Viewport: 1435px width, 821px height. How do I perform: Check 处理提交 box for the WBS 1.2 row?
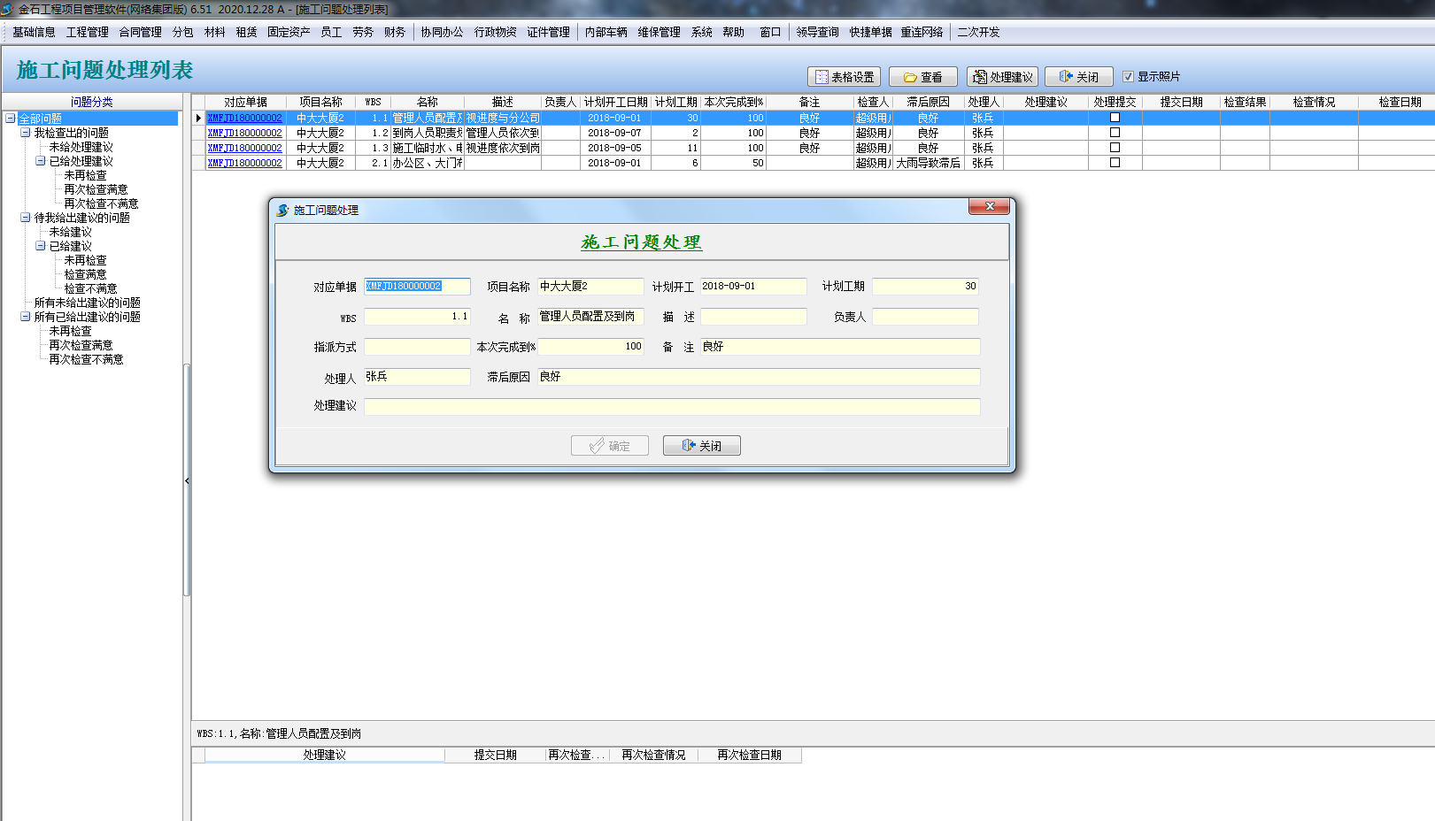1115,133
